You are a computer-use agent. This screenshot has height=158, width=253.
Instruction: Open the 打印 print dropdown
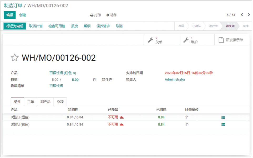pos(95,15)
